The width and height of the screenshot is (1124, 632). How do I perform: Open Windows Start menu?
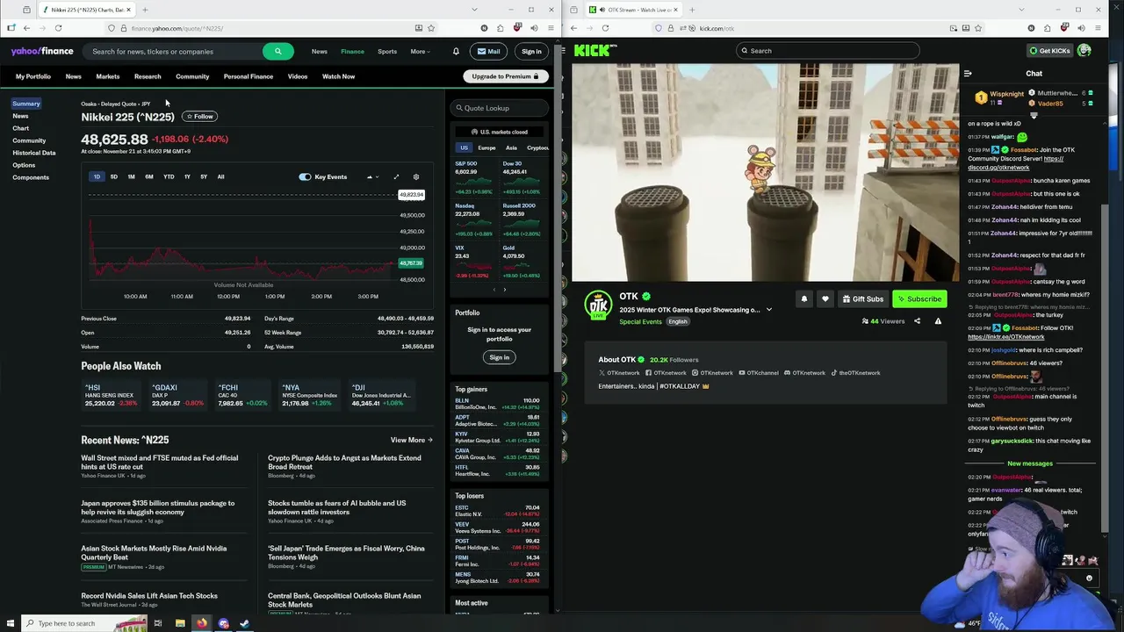[9, 623]
